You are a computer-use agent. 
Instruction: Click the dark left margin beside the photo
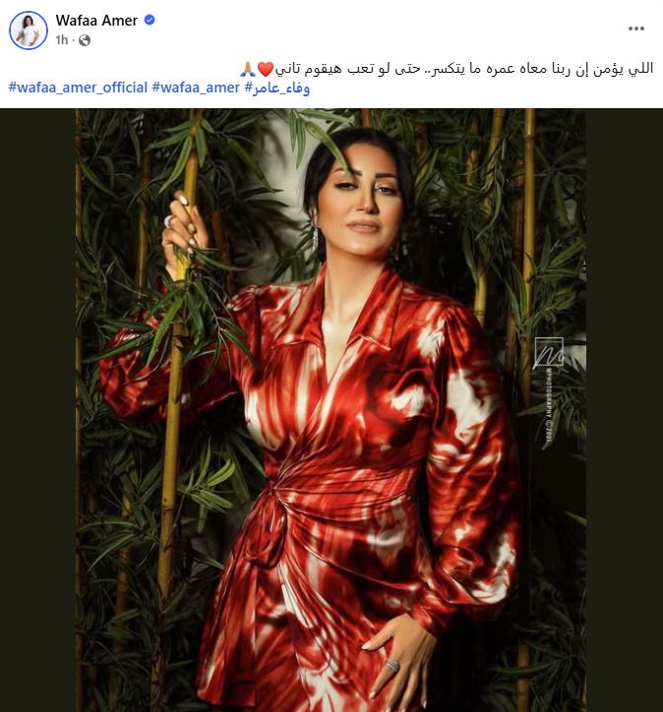(37, 410)
